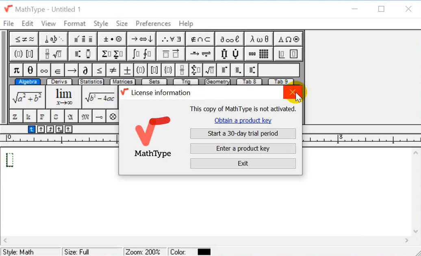
Task: Open the integral templates palette
Action: click(141, 54)
